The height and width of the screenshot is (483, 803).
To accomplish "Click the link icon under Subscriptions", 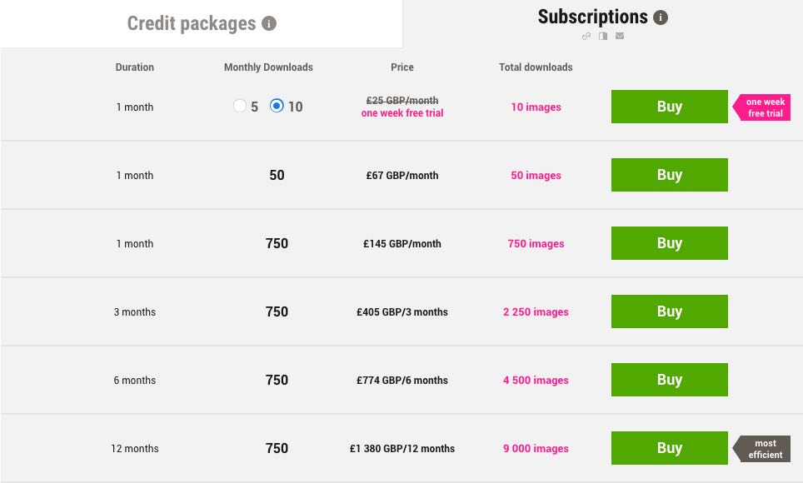I will point(587,37).
